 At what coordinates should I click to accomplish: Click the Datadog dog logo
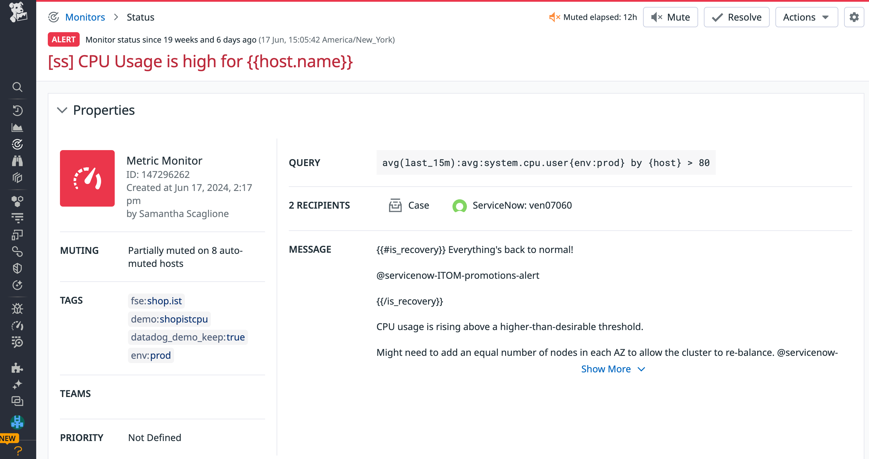[18, 12]
